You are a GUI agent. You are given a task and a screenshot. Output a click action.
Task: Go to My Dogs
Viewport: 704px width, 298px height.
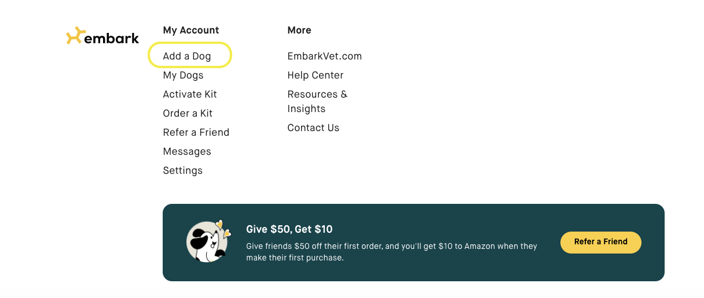(183, 75)
